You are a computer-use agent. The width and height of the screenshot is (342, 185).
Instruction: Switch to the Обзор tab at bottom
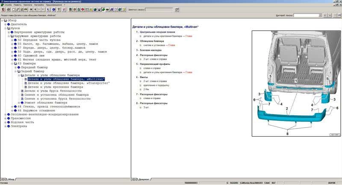click(11, 179)
